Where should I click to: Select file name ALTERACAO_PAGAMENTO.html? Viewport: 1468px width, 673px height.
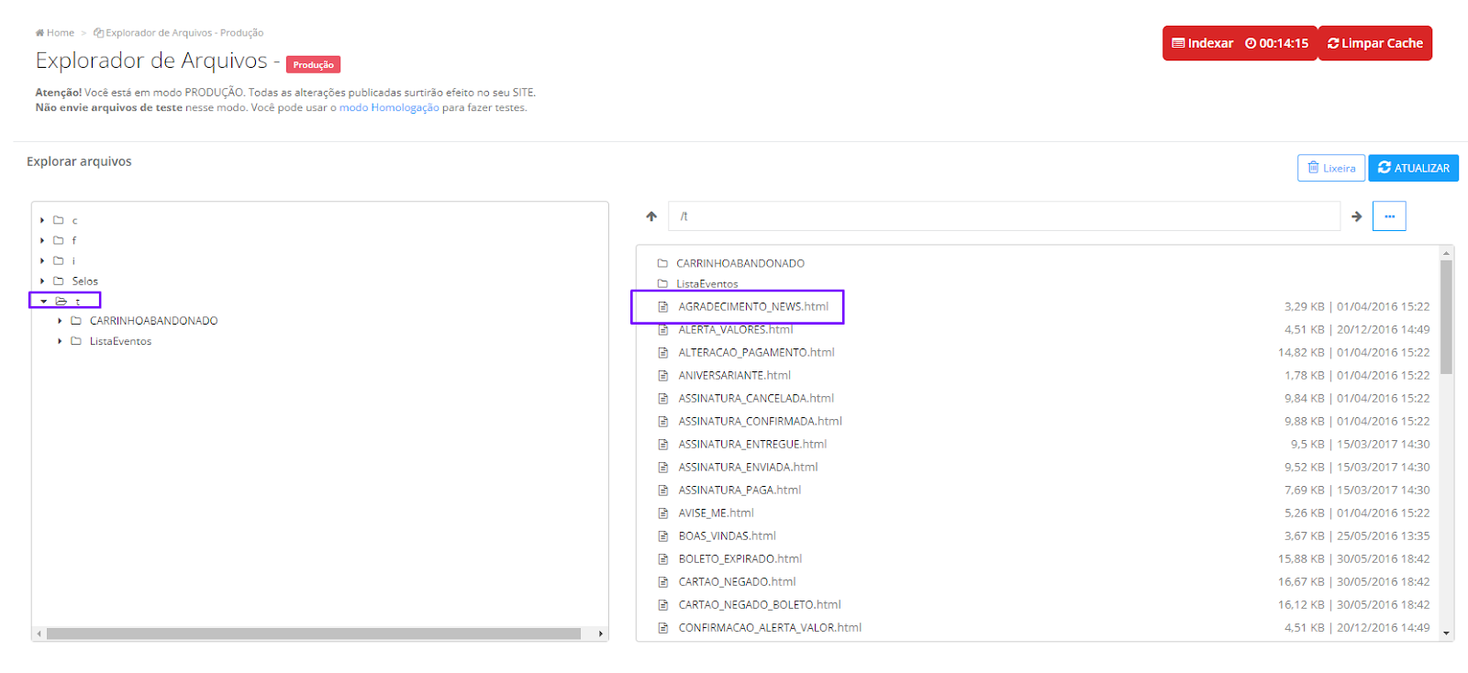756,352
